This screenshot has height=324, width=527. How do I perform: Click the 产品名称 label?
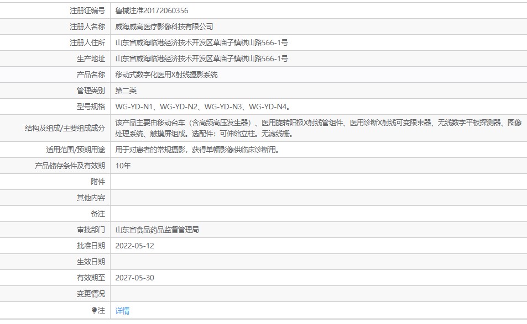point(91,75)
